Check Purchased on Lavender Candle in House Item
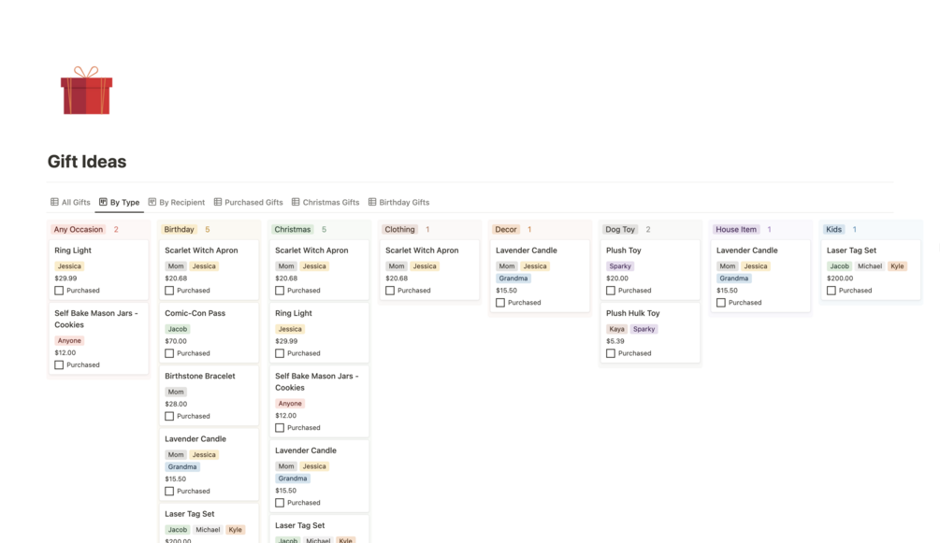This screenshot has width=940, height=543. (x=720, y=303)
